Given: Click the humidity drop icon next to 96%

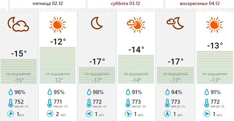Looking at the screenshot, I should pyautogui.click(x=11, y=92).
